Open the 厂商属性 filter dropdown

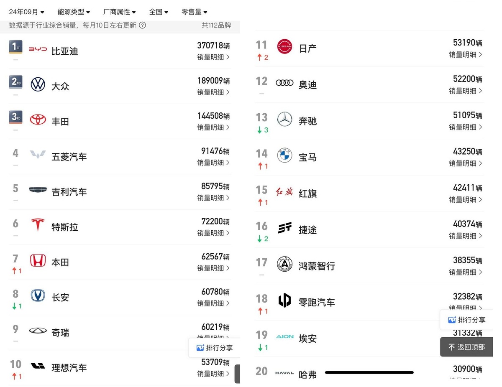[119, 12]
